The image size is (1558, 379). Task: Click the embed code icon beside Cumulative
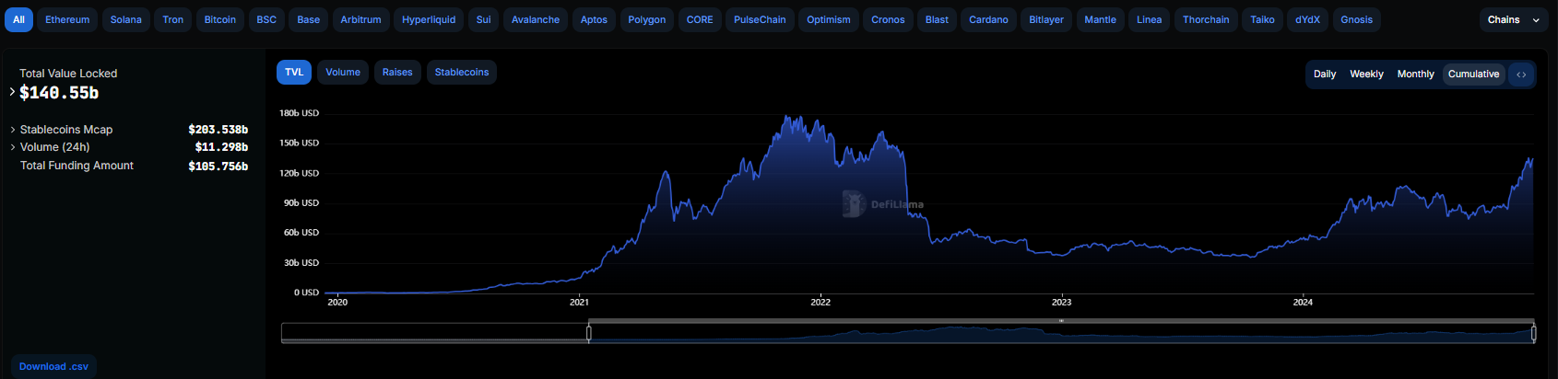[1521, 75]
